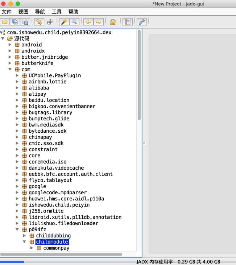Expand the childdubbing package
236x265 pixels.
tap(25, 236)
